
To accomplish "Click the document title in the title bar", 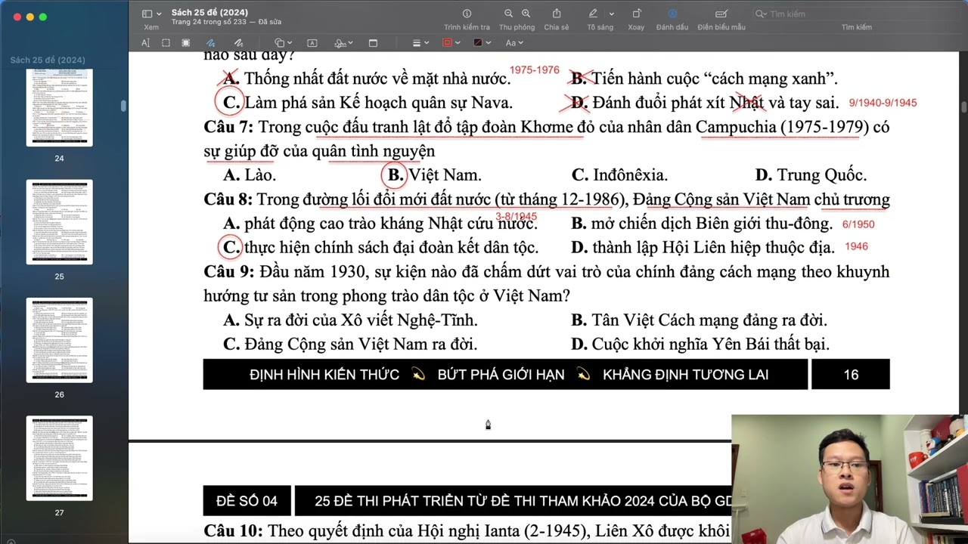I will coord(209,12).
